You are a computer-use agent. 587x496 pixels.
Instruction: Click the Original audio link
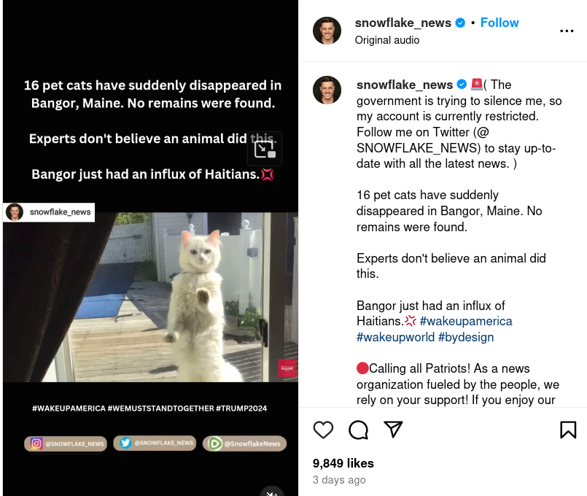(386, 40)
